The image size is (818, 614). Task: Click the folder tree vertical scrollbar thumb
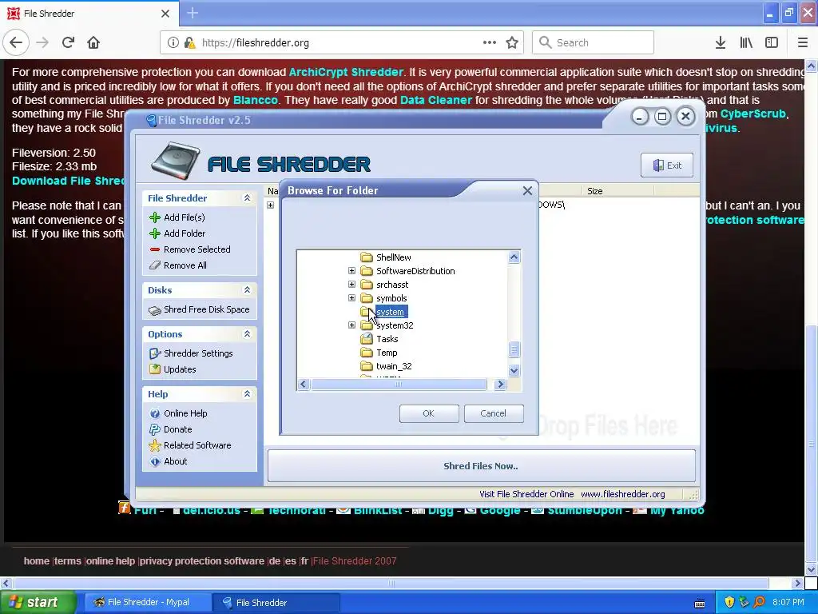[x=514, y=349]
